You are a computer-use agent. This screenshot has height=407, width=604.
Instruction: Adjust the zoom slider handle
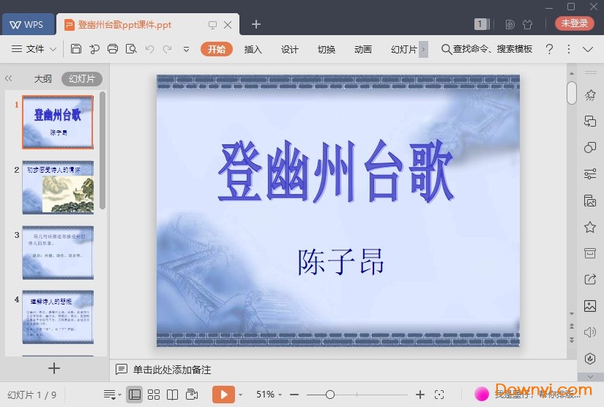point(329,395)
